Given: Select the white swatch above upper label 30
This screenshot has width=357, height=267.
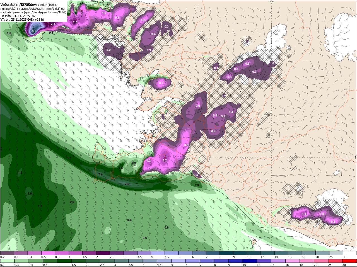Looking at the screenshot, I should [x=350, y=253].
